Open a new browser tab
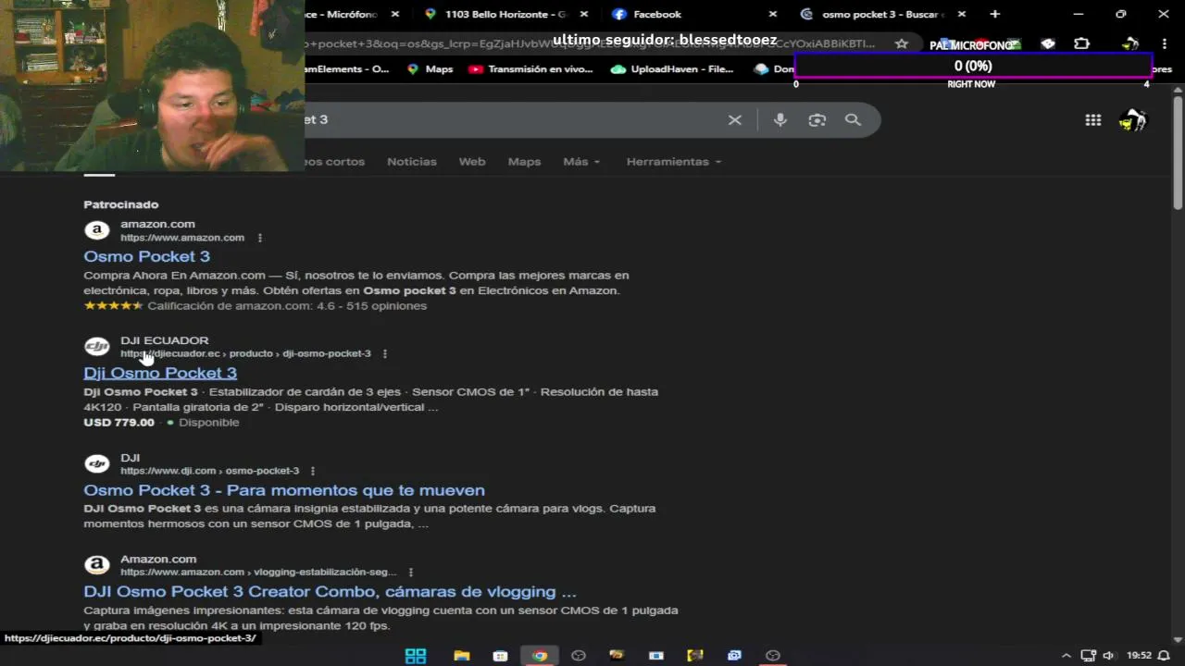The image size is (1185, 666). [995, 14]
